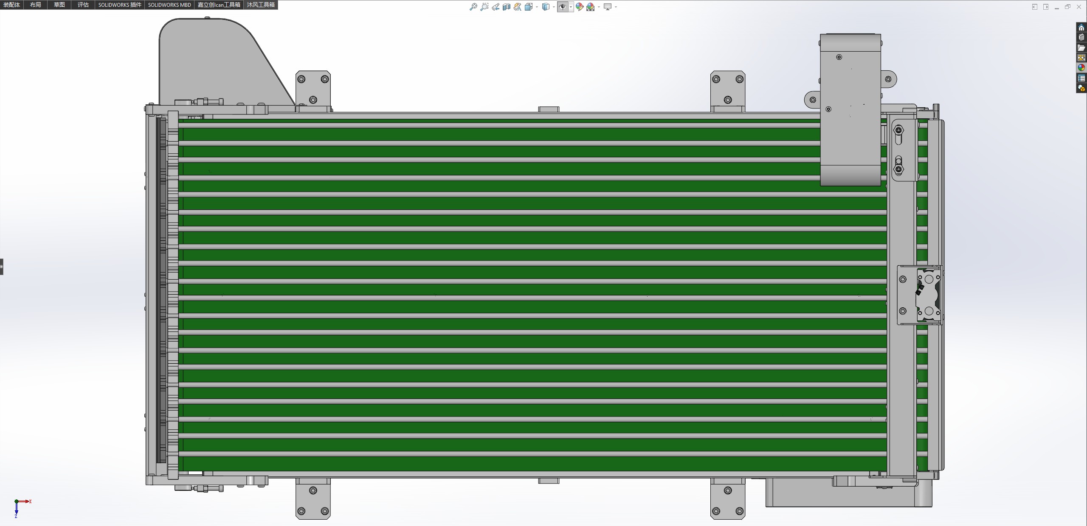The image size is (1087, 526).
Task: Open the File Explorer folder pane tab
Action: 1081,48
